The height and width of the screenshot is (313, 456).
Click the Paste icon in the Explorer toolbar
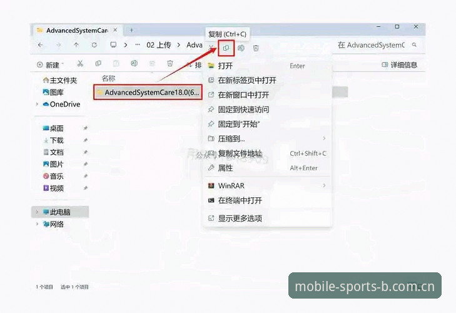(116, 63)
